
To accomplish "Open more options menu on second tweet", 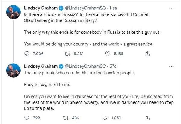I will pyautogui.click(x=171, y=66).
